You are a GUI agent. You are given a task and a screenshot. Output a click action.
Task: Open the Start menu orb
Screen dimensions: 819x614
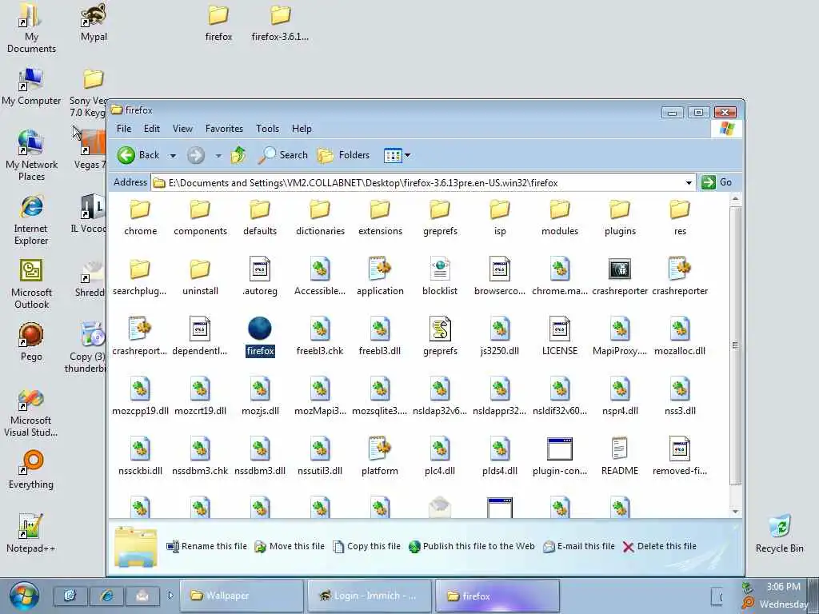tap(24, 596)
